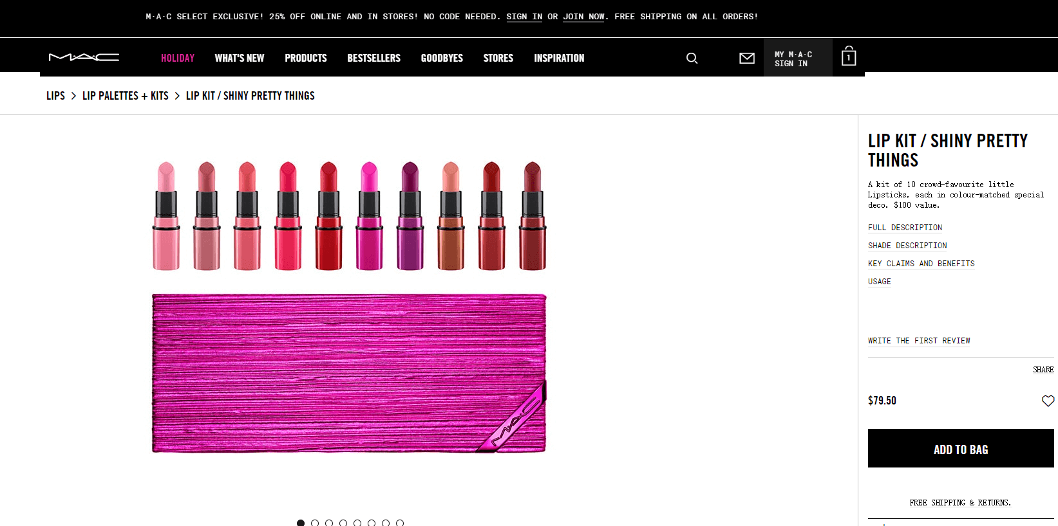Click the $79.50 price text
1058x526 pixels.
882,401
